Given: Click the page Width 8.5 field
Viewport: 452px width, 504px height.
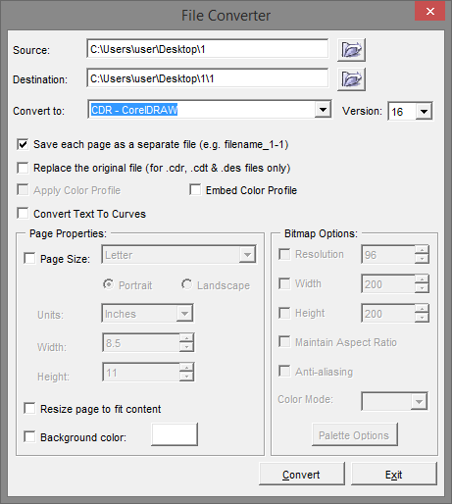Looking at the screenshot, I should (141, 343).
